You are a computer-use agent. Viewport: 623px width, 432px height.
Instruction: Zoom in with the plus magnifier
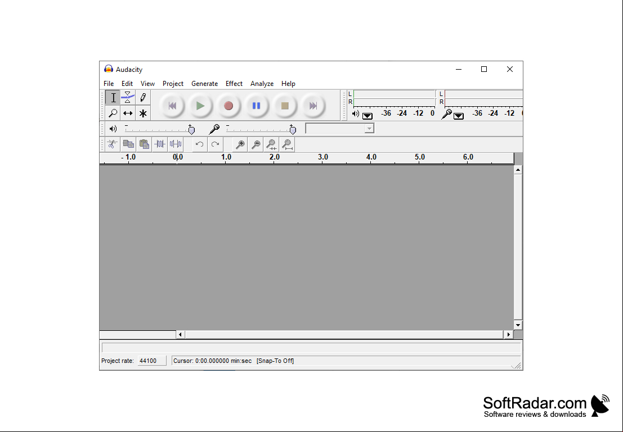point(240,144)
